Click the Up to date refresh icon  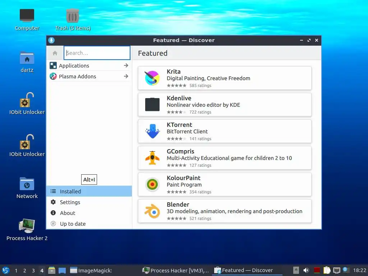[53, 224]
